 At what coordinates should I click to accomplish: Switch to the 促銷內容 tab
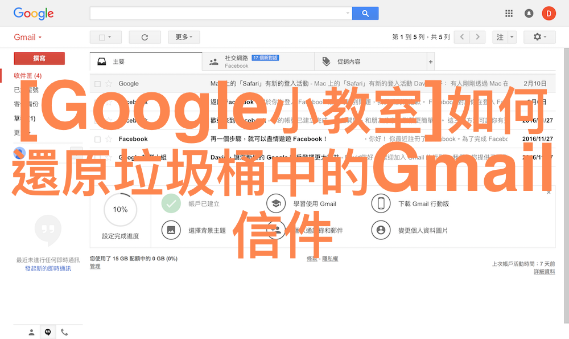(x=371, y=62)
